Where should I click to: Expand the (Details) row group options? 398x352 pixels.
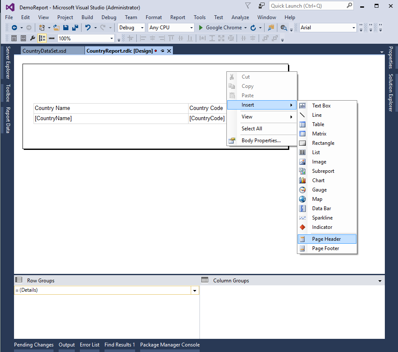tap(195, 290)
